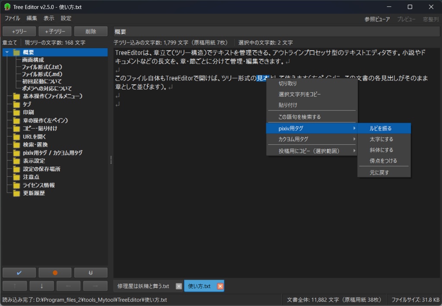The height and width of the screenshot is (306, 442).
Task: Collapse the 概要 tree node
Action: pos(7,52)
